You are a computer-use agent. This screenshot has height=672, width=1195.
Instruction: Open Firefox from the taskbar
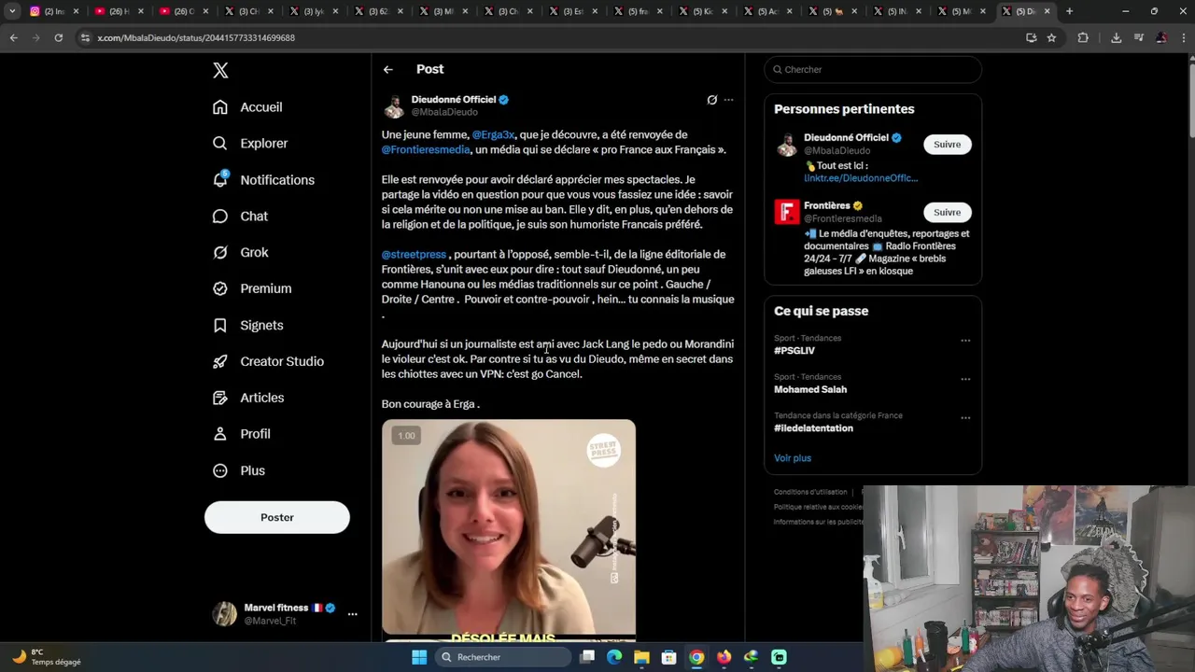(724, 657)
